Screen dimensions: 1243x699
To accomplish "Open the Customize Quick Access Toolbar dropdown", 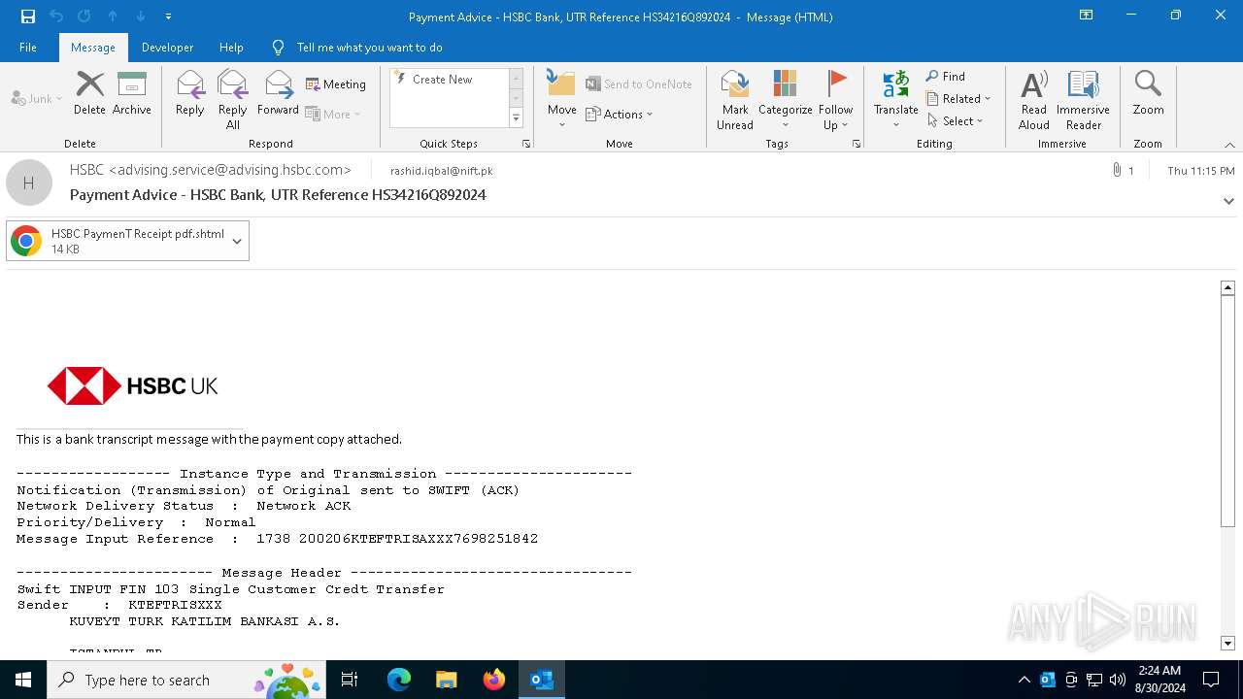I will (x=168, y=17).
